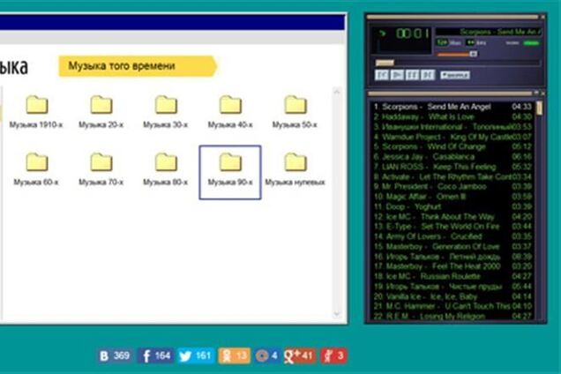
Task: Select track Jessica Jay - Casablanca
Action: 453,157
